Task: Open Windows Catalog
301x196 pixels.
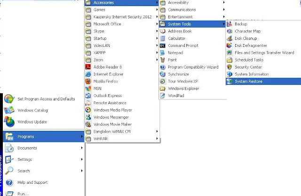Action: [44, 110]
